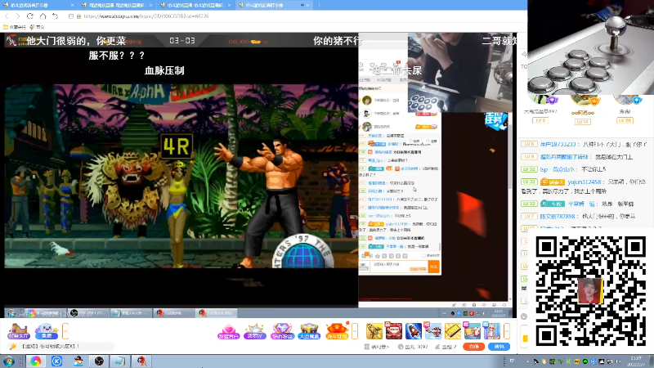Close the second browser tab
The width and height of the screenshot is (654, 368).
tap(150, 5)
